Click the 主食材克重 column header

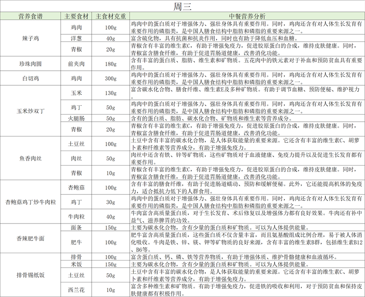coord(110,16)
